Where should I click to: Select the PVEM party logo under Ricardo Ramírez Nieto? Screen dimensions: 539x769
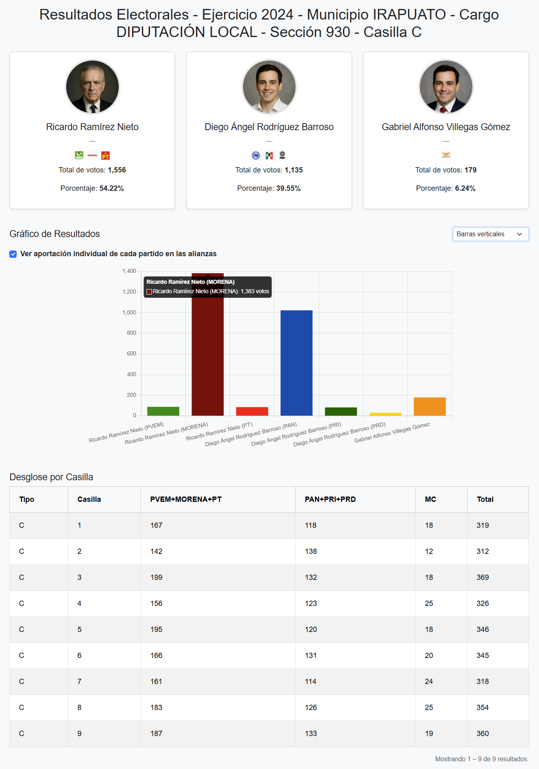coord(79,155)
